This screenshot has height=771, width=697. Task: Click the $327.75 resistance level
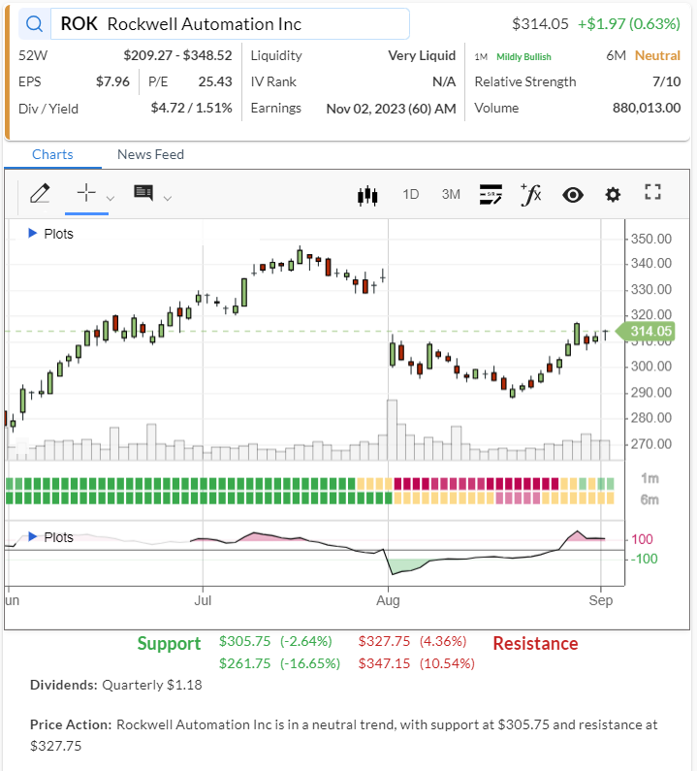coord(384,641)
